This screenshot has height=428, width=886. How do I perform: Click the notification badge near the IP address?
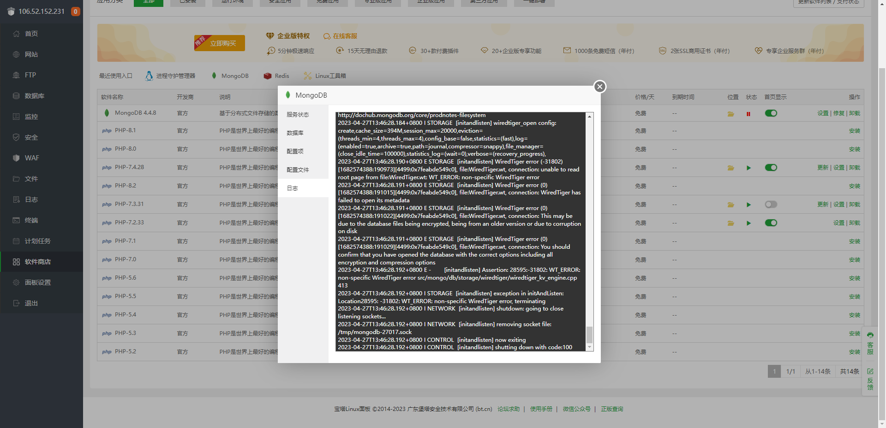point(75,12)
